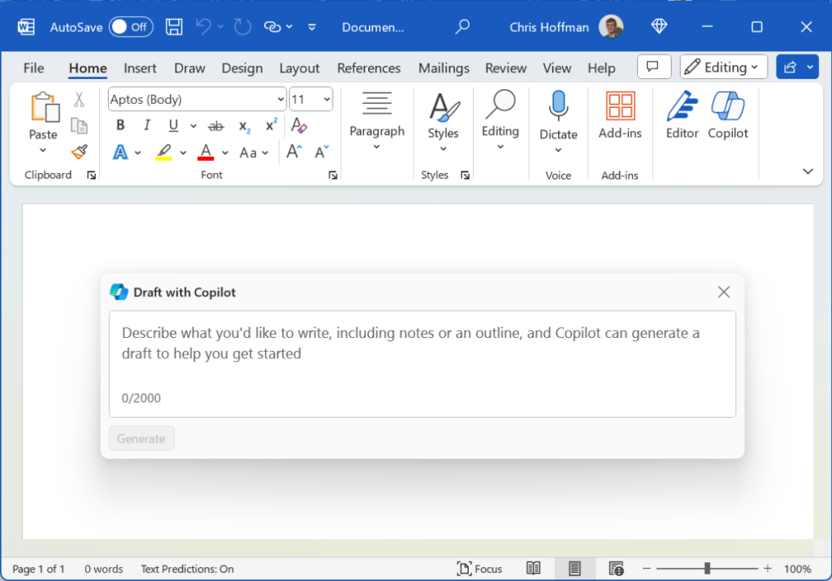Switch to the References ribbon tab
This screenshot has width=832, height=581.
(369, 68)
